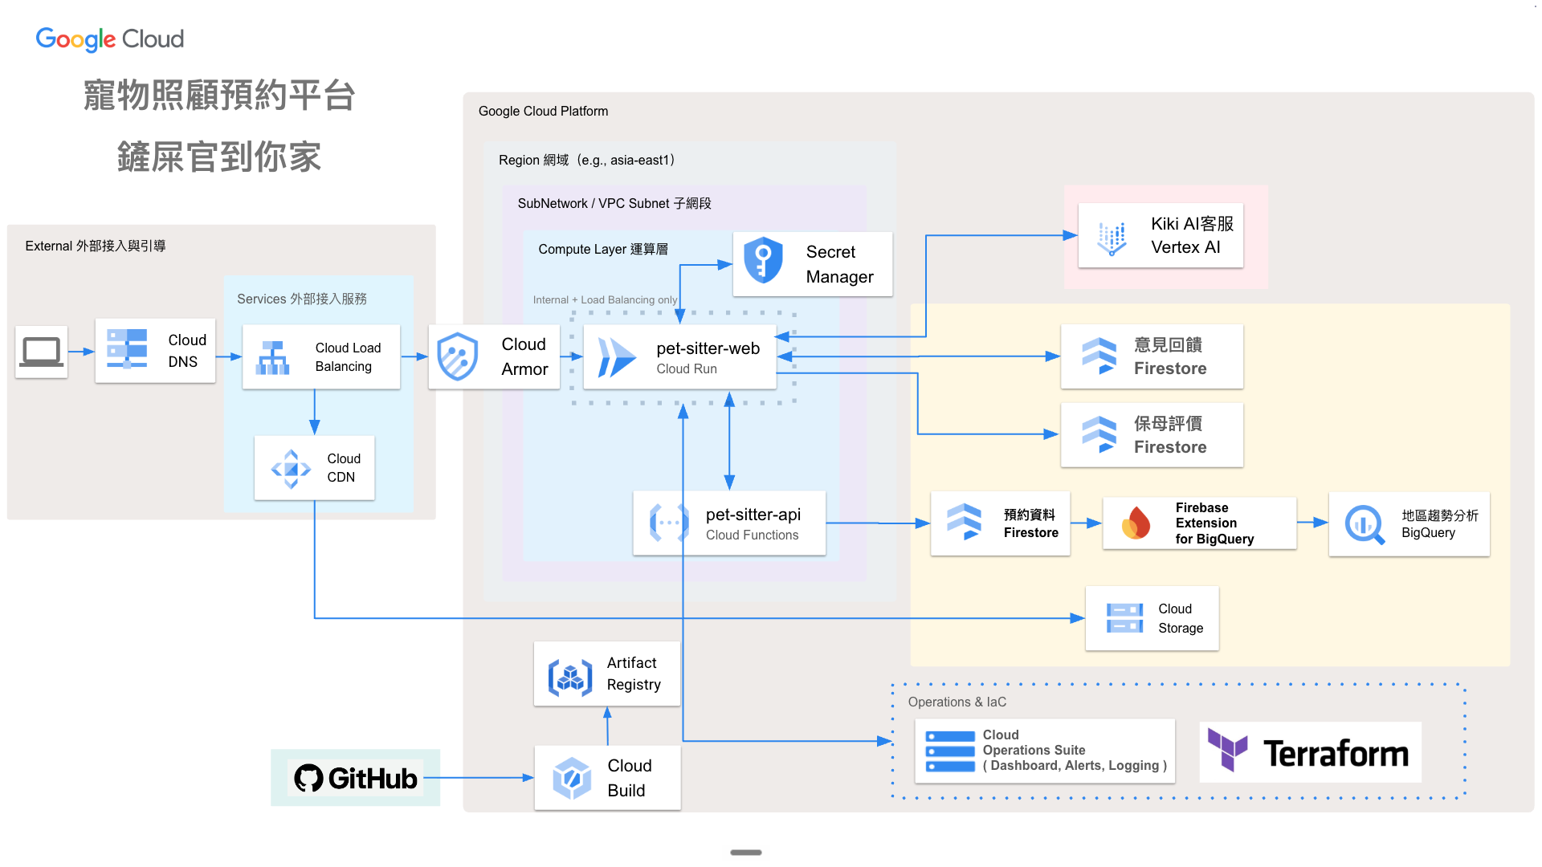Click the Cloud Operations Suite icon
The width and height of the screenshot is (1542, 867).
(950, 751)
